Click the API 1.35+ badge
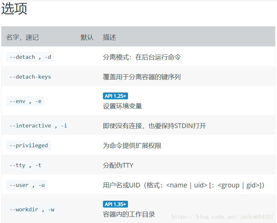This screenshot has height=223, width=277. point(115,204)
